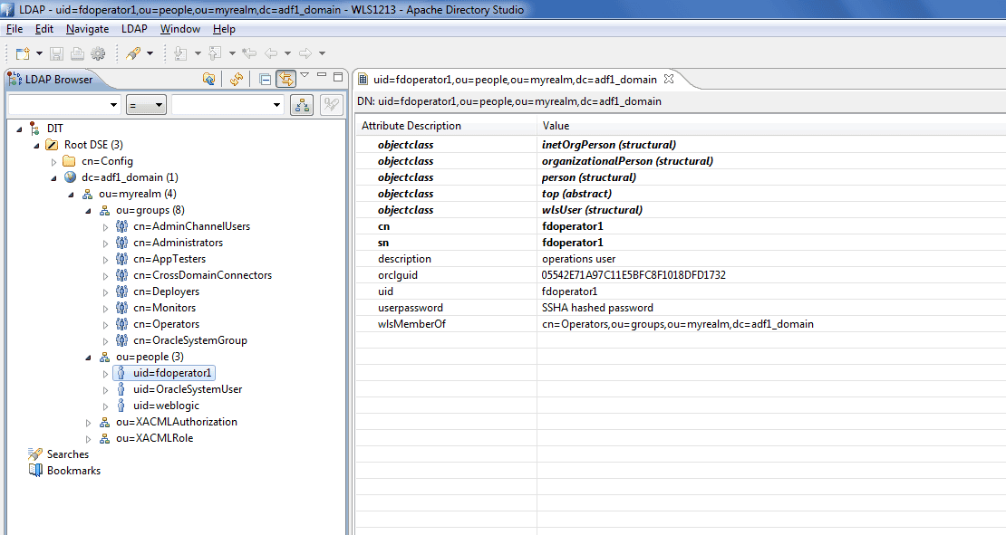Open the Help menu

click(x=224, y=29)
